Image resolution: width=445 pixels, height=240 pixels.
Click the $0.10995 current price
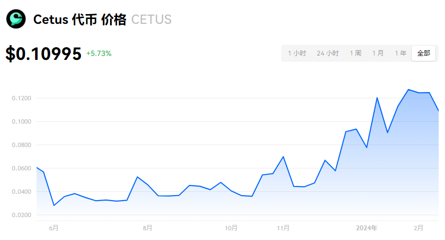43,54
